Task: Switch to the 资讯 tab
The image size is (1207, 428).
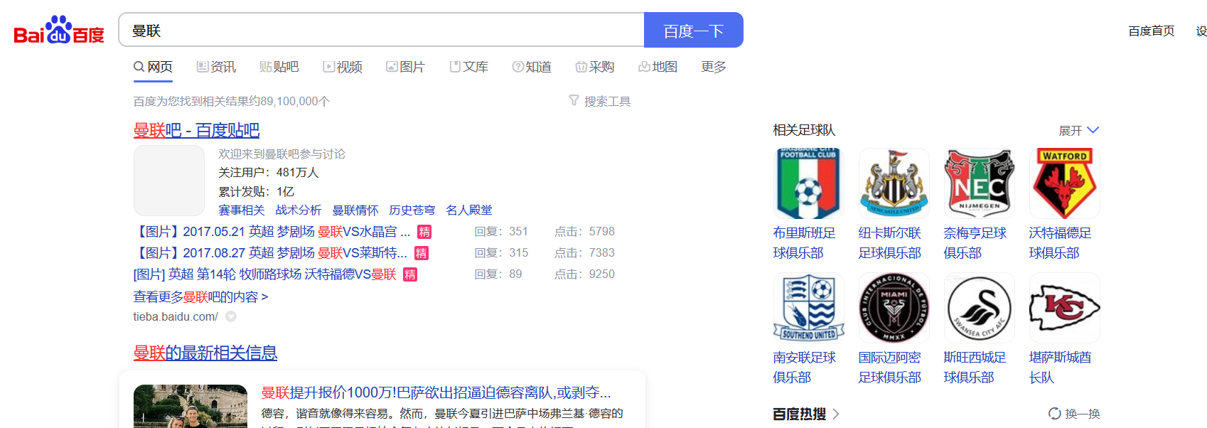Action: 216,67
